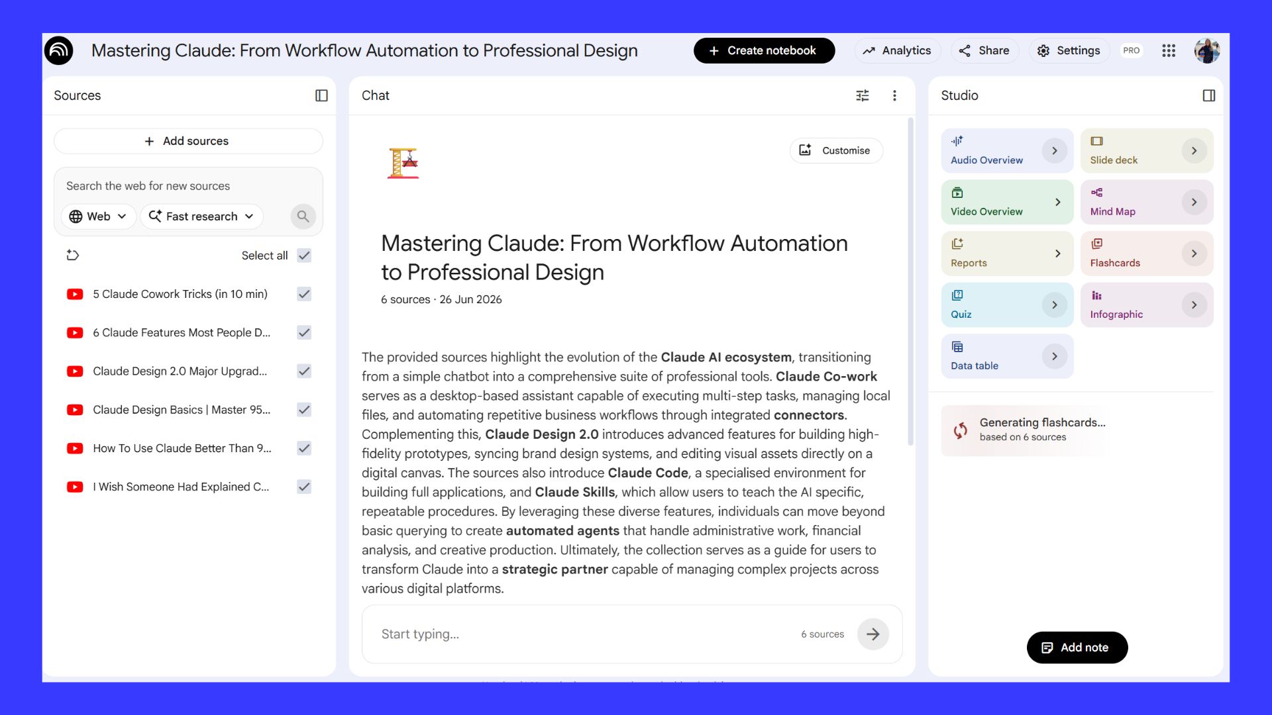The height and width of the screenshot is (715, 1272).
Task: Open source How To Use Claude Better Than 9...
Action: click(182, 448)
